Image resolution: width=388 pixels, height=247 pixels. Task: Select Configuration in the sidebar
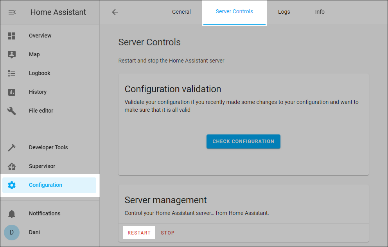click(x=50, y=185)
